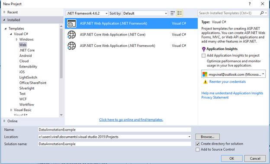Click the tree scrollbar up arrow
The height and width of the screenshot is (164, 270).
tap(61, 26)
